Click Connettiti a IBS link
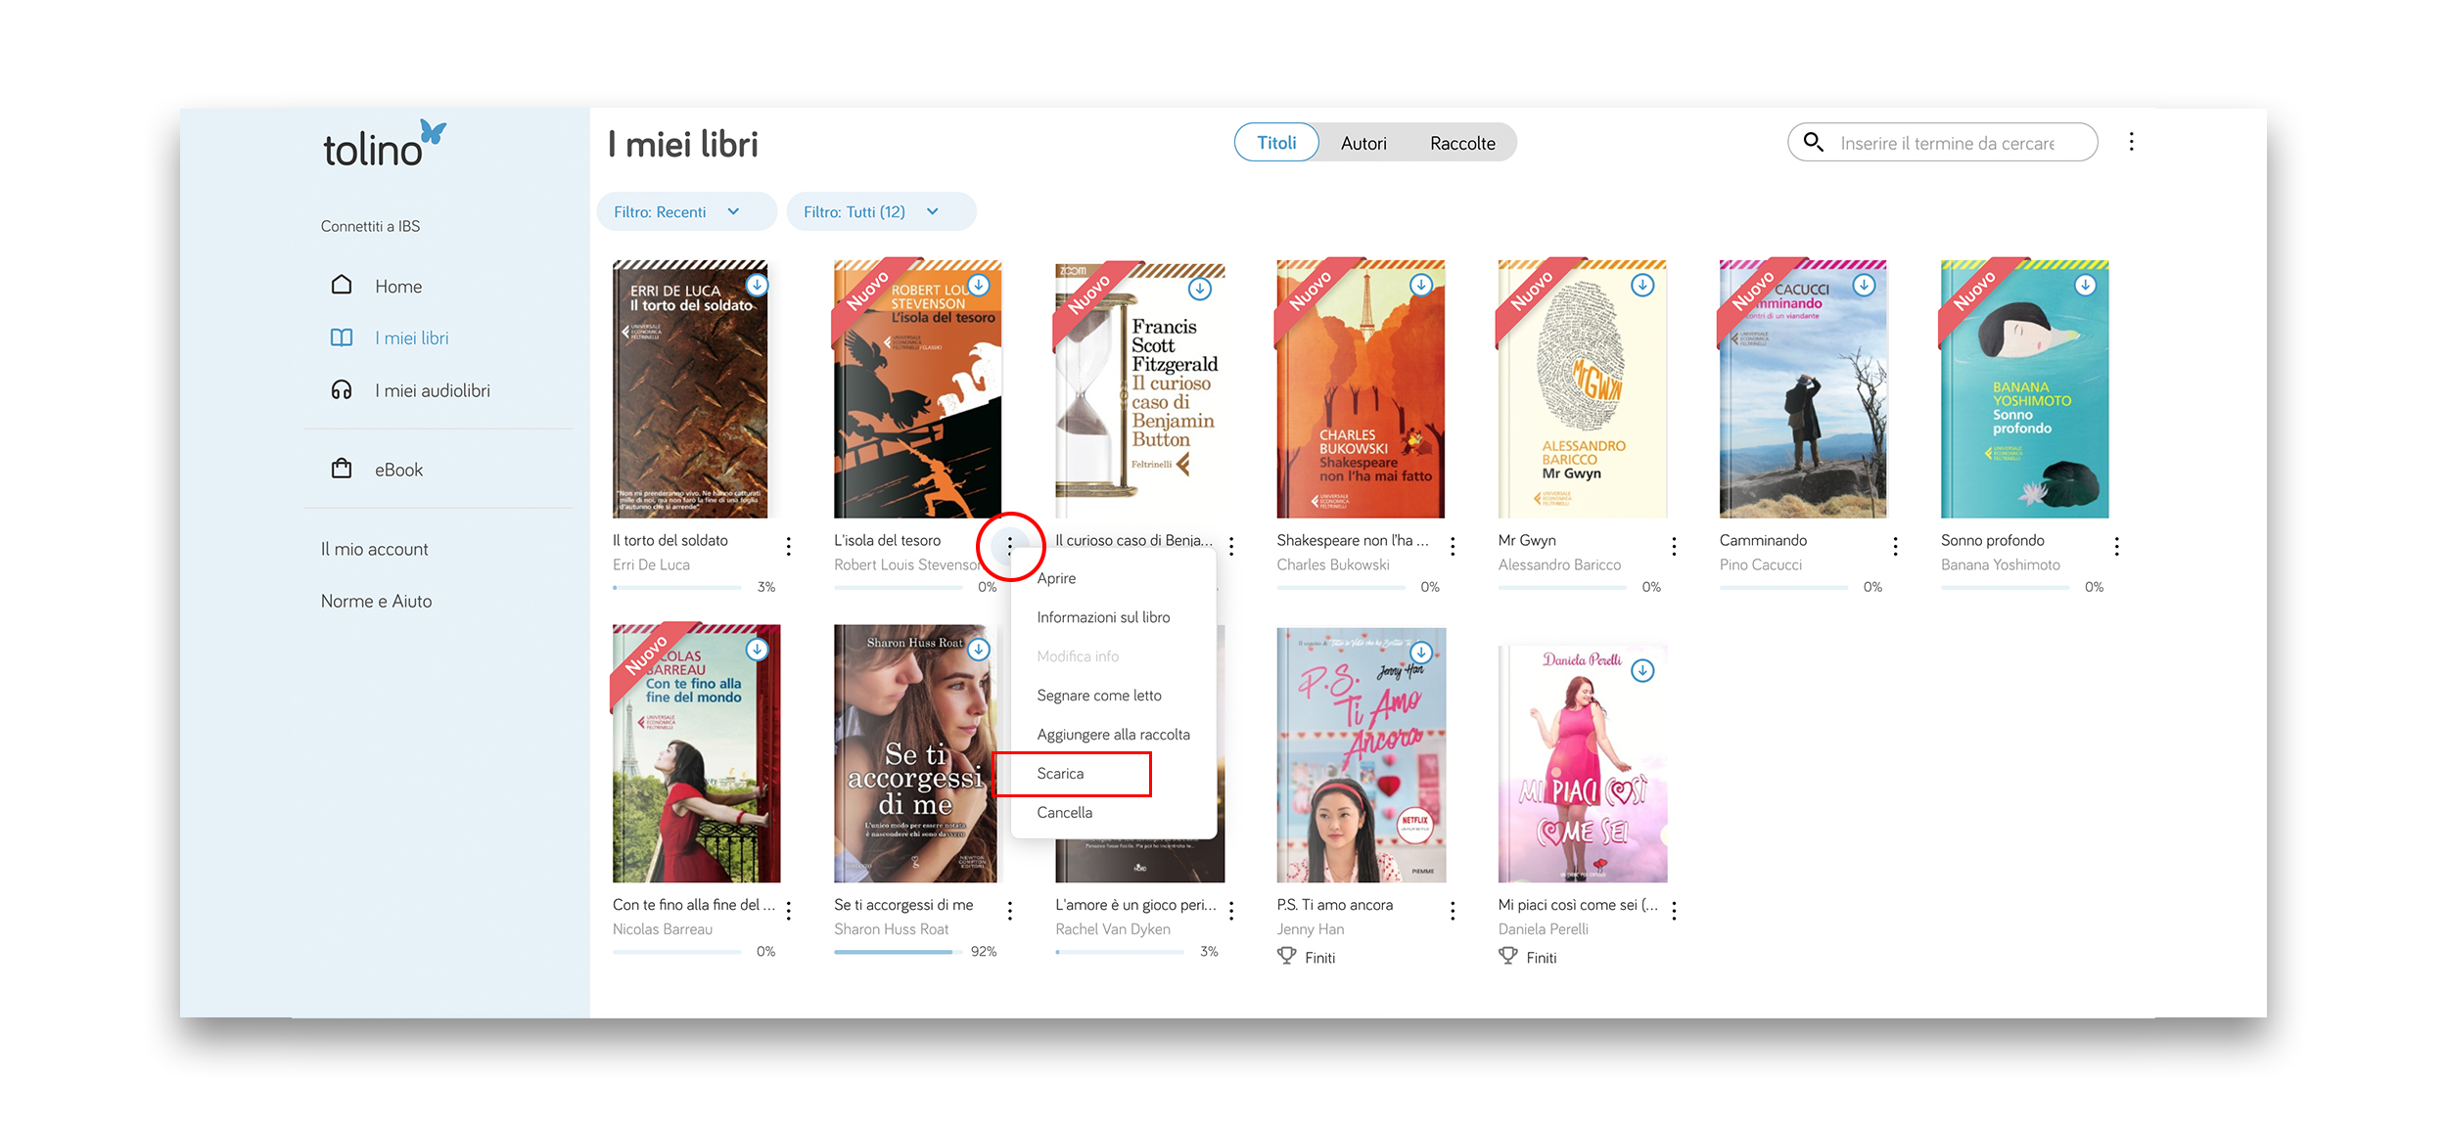The width and height of the screenshot is (2447, 1126). point(370,226)
